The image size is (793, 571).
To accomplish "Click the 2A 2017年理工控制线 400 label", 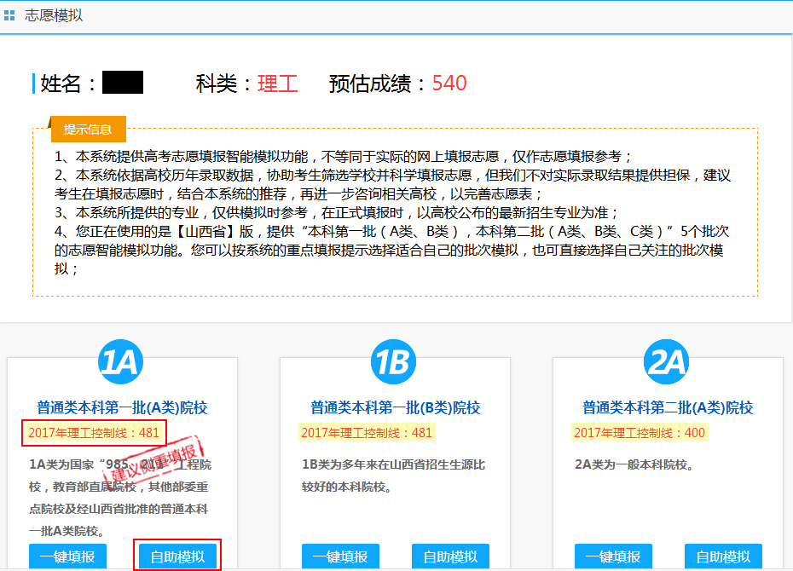I will 640,433.
